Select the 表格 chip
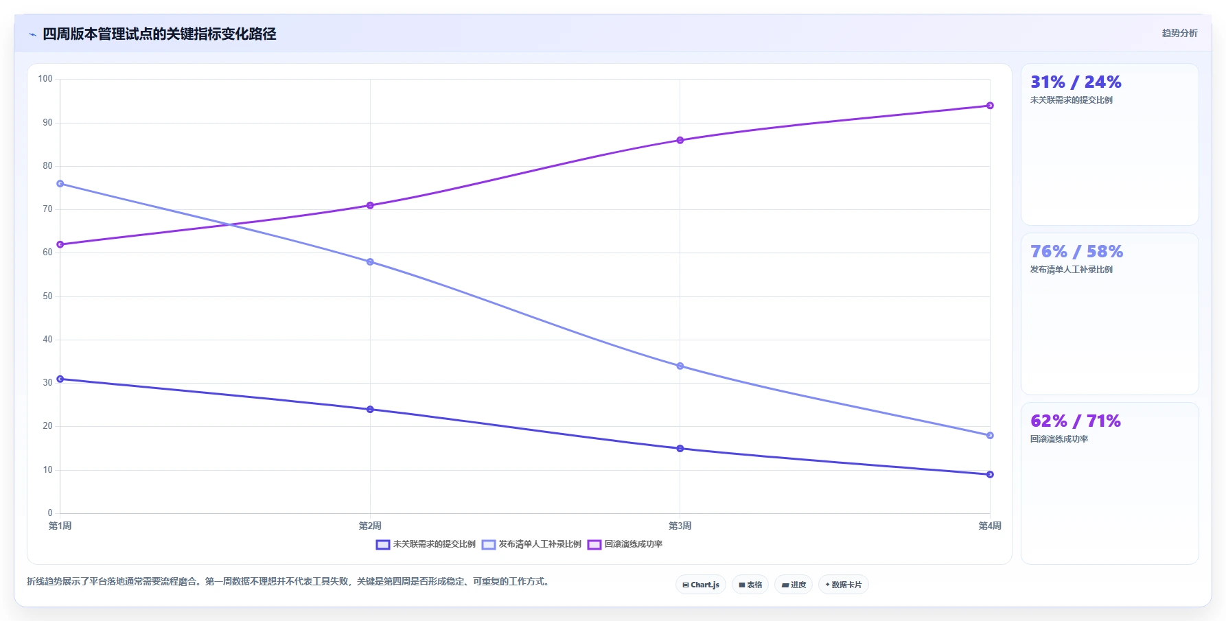This screenshot has height=621, width=1226. [750, 585]
